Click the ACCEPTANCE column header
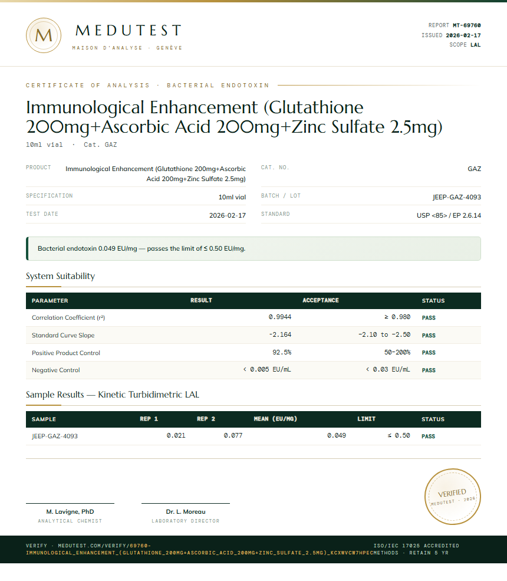 tap(321, 300)
